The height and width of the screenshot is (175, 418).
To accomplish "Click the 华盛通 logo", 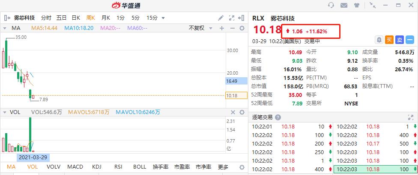I will point(126,5).
